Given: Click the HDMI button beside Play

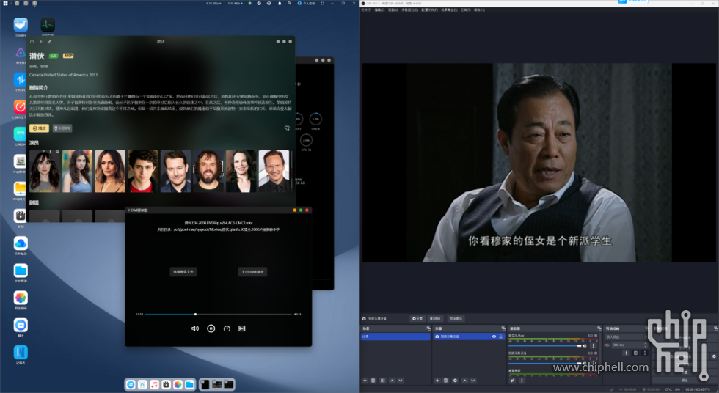Looking at the screenshot, I should 62,128.
